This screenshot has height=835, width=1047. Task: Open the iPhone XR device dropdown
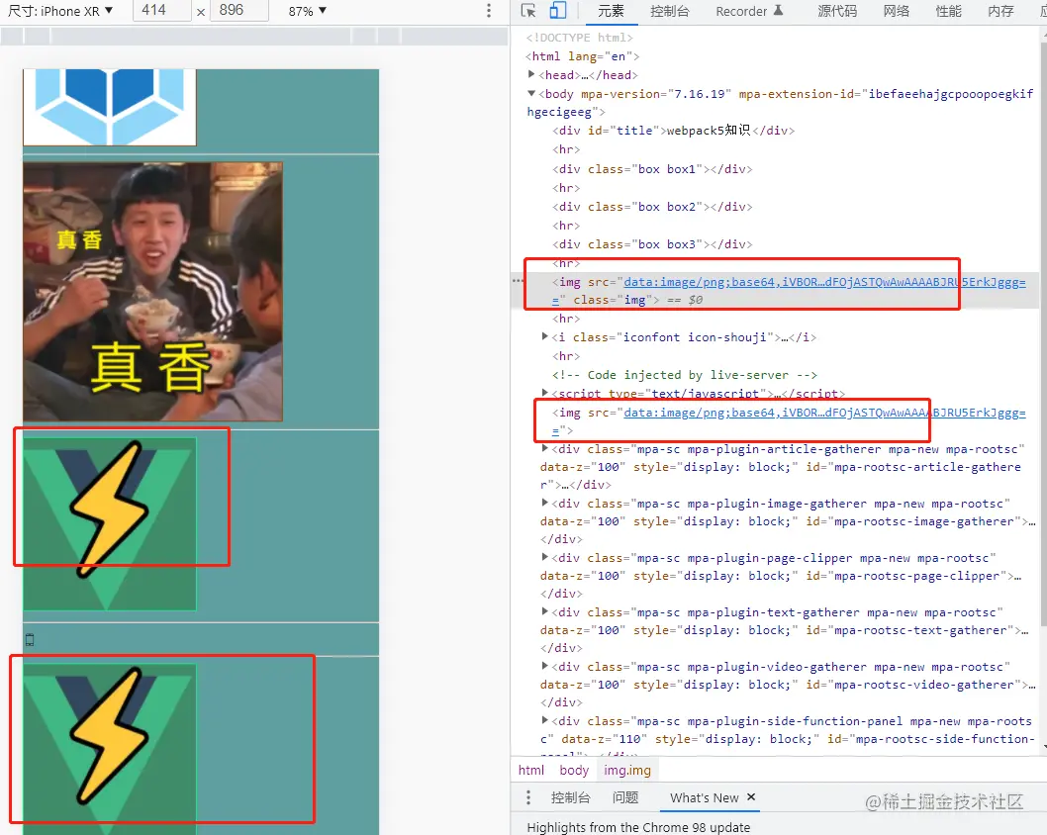pyautogui.click(x=60, y=11)
